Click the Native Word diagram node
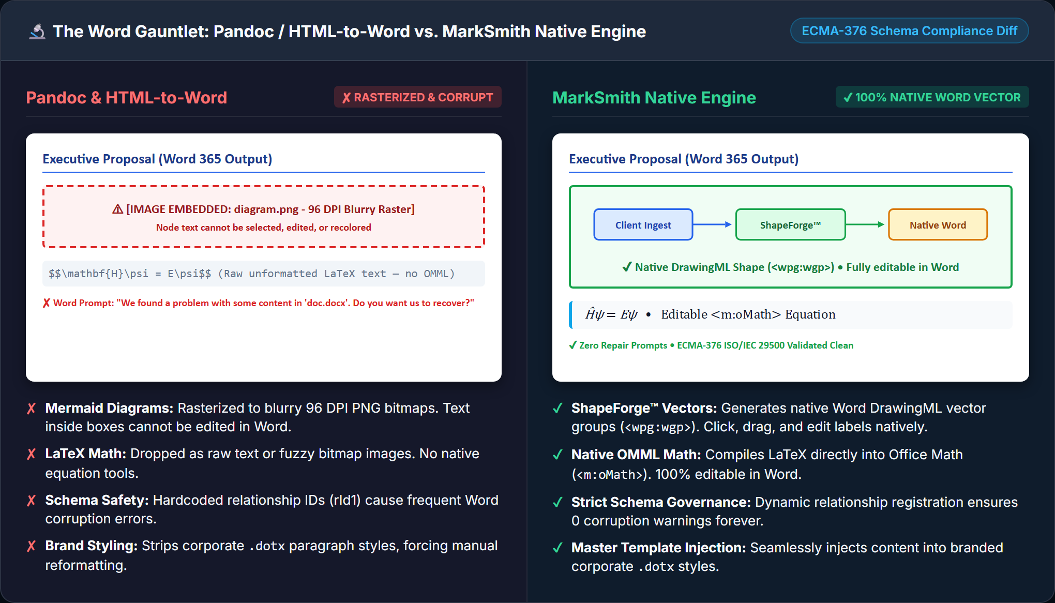Viewport: 1055px width, 603px height. [x=938, y=225]
